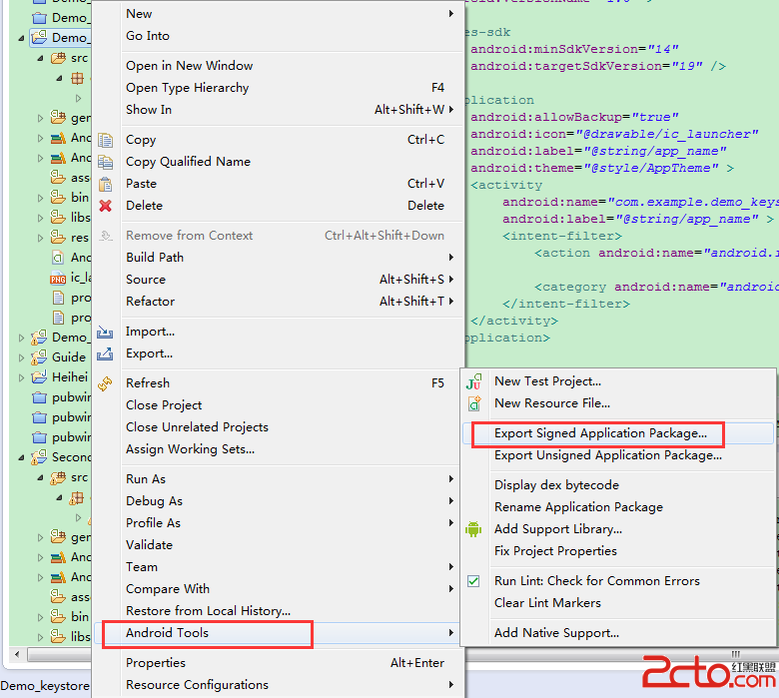Click the Copy Qualified Name icon
779x698 pixels.
pyautogui.click(x=105, y=162)
